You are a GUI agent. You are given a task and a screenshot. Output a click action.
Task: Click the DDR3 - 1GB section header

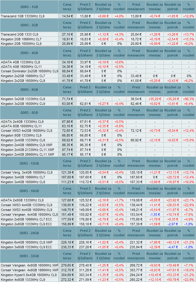29,7
